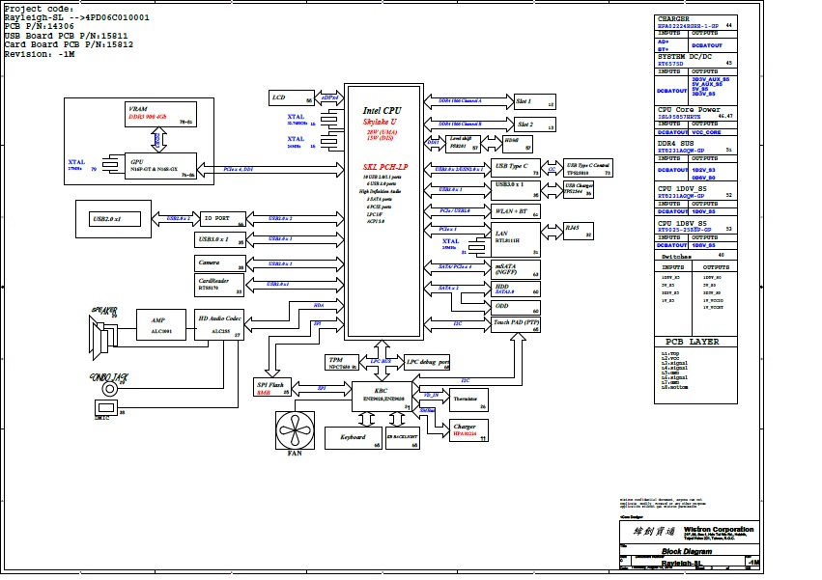Click the Camera block
Image resolution: width=822 pixels, height=580 pixels.
click(219, 263)
